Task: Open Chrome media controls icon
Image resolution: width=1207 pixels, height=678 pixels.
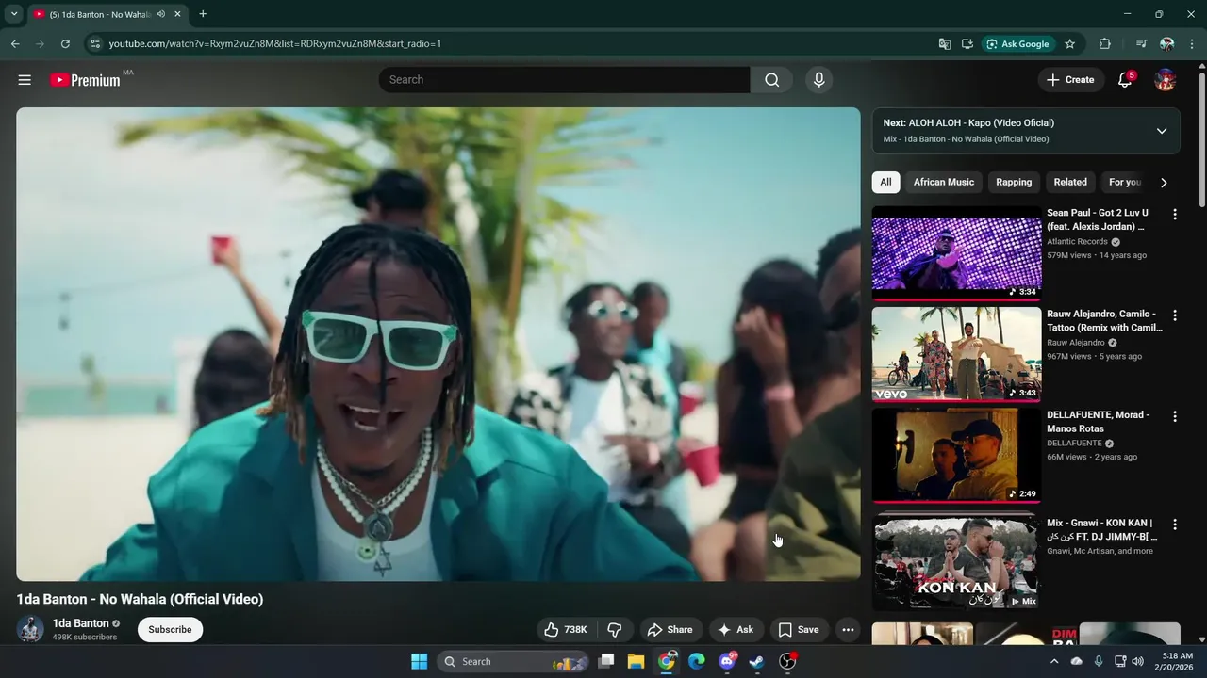Action: 1141,43
